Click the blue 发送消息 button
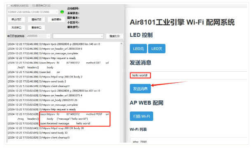The height and width of the screenshot is (150, 252). point(140,89)
